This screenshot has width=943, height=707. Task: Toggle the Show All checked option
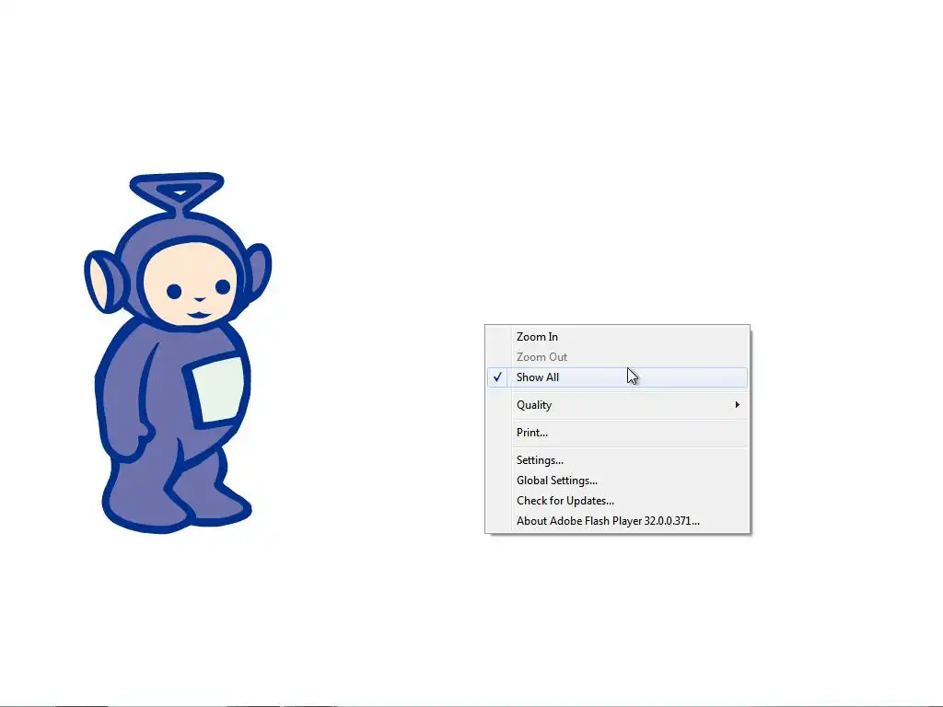(x=617, y=377)
